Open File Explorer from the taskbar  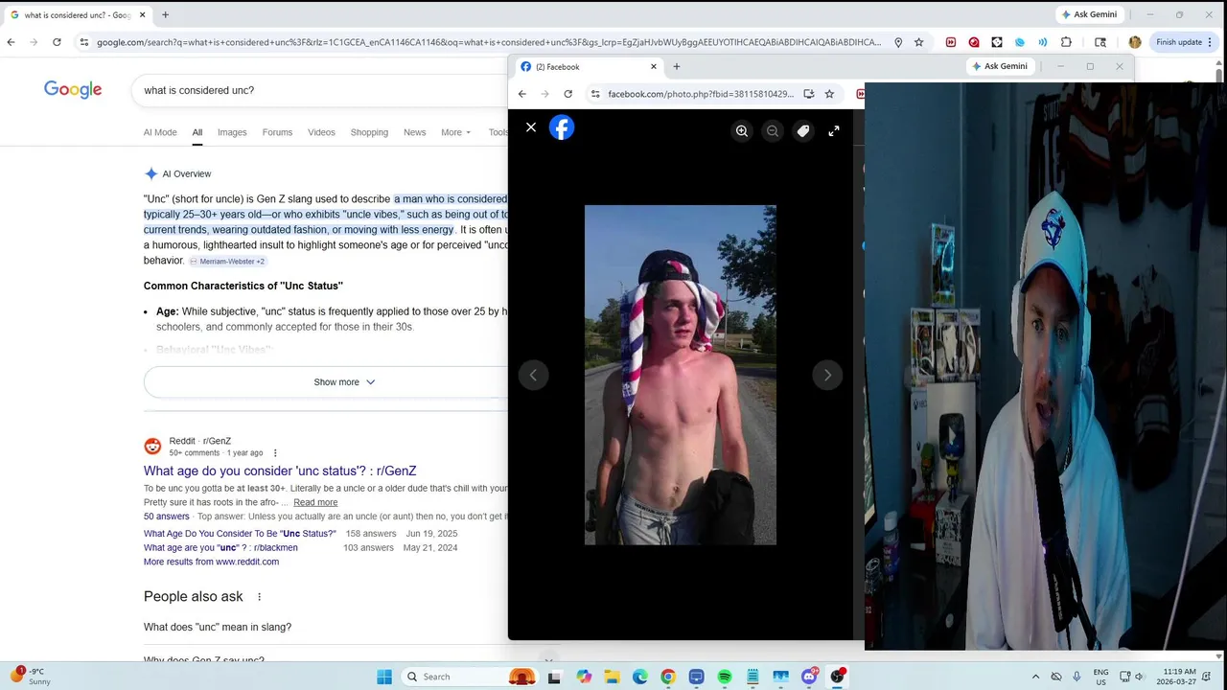(612, 677)
